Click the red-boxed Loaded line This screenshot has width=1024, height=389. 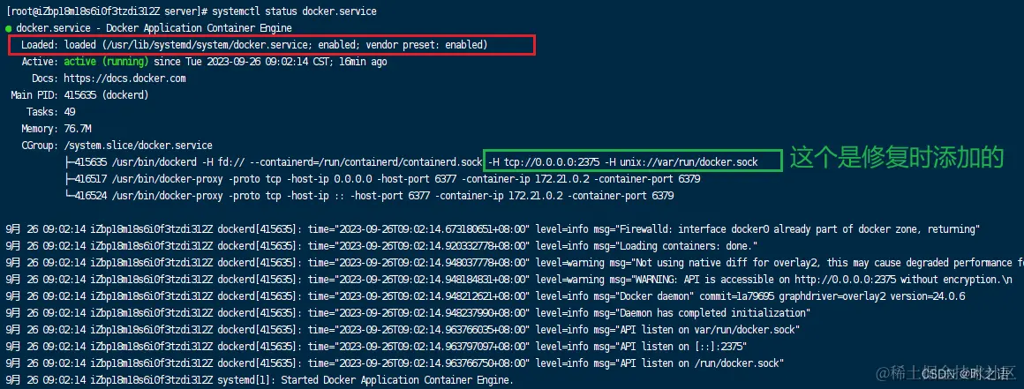click(271, 44)
